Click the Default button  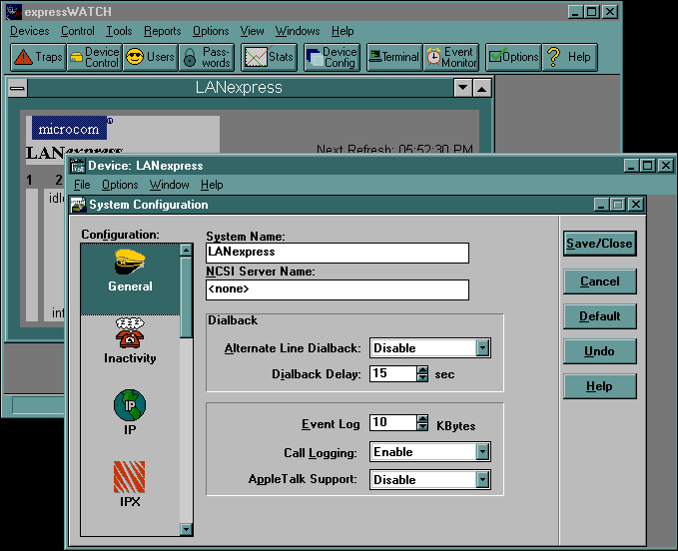click(600, 316)
